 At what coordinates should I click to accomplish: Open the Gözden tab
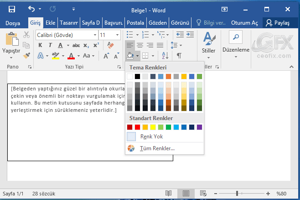tap(158, 23)
